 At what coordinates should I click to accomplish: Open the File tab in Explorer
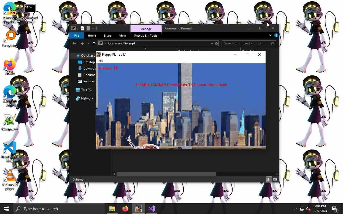click(77, 36)
